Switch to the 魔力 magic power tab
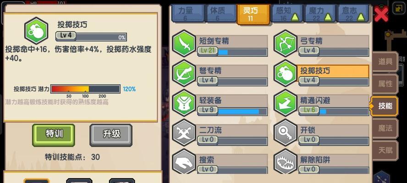This screenshot has width=407, height=183. pos(319,13)
